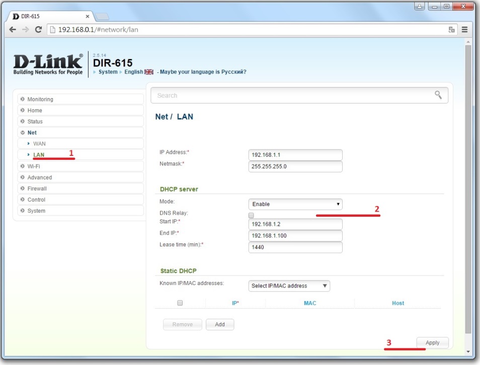Click the page vertical scrollbar thumb

click(468, 189)
